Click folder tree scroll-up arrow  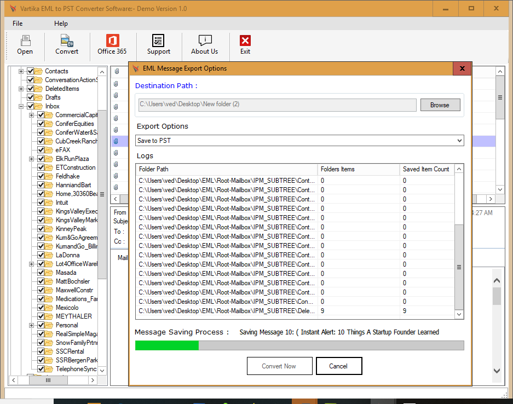point(102,72)
